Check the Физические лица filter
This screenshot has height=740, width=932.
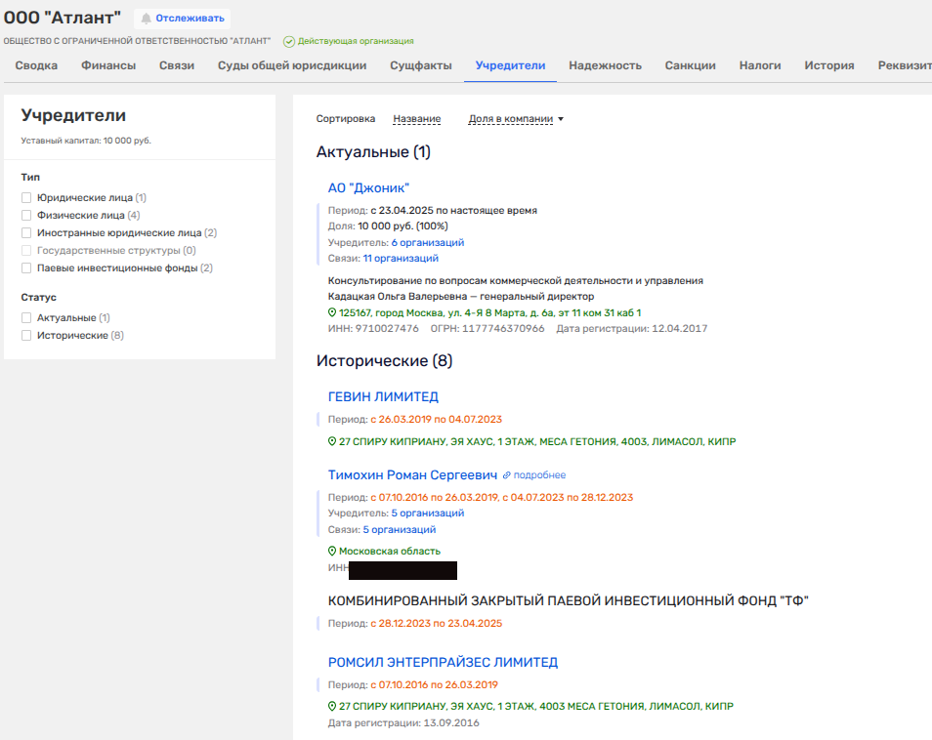point(26,216)
